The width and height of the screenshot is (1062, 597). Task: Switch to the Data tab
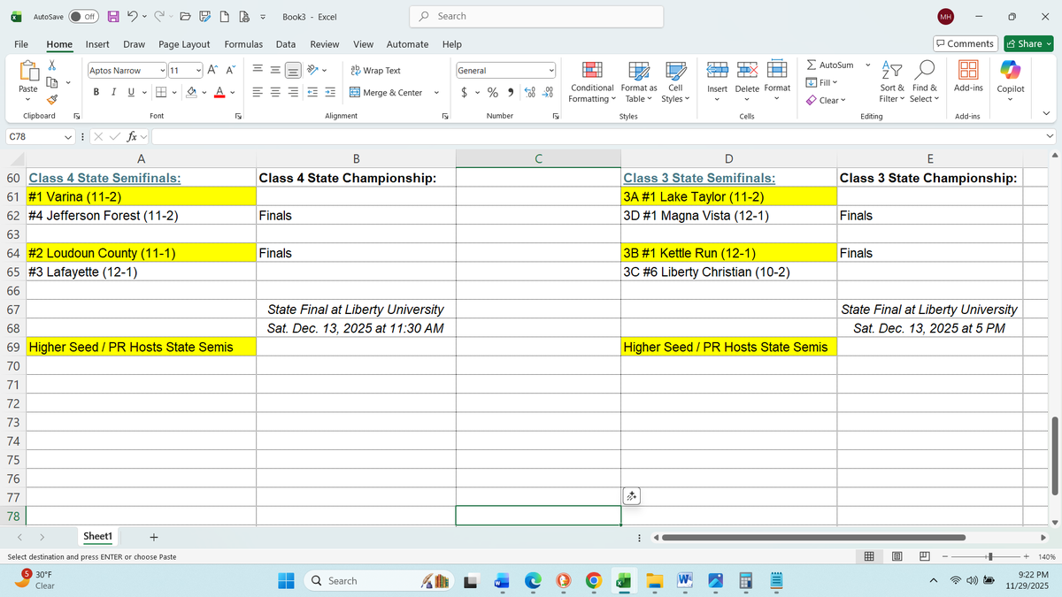pos(286,44)
